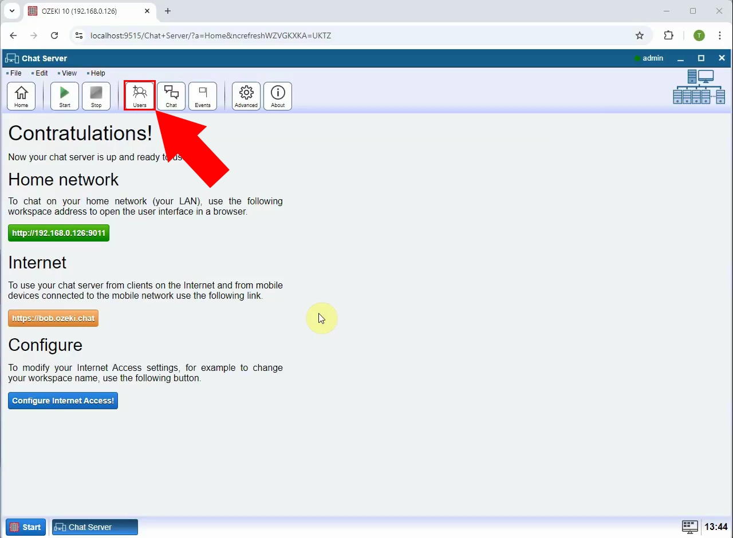Image resolution: width=733 pixels, height=538 pixels.
Task: Bookmark this page with the star
Action: [640, 35]
